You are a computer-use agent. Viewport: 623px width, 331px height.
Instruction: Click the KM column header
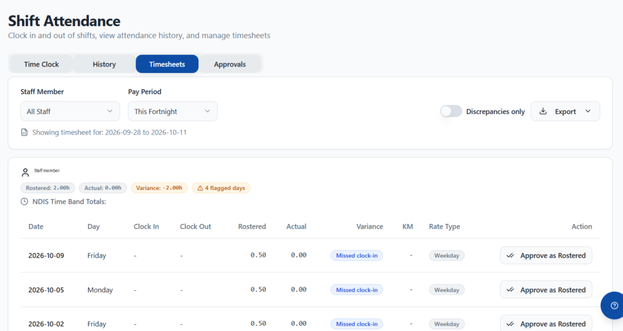(x=408, y=227)
